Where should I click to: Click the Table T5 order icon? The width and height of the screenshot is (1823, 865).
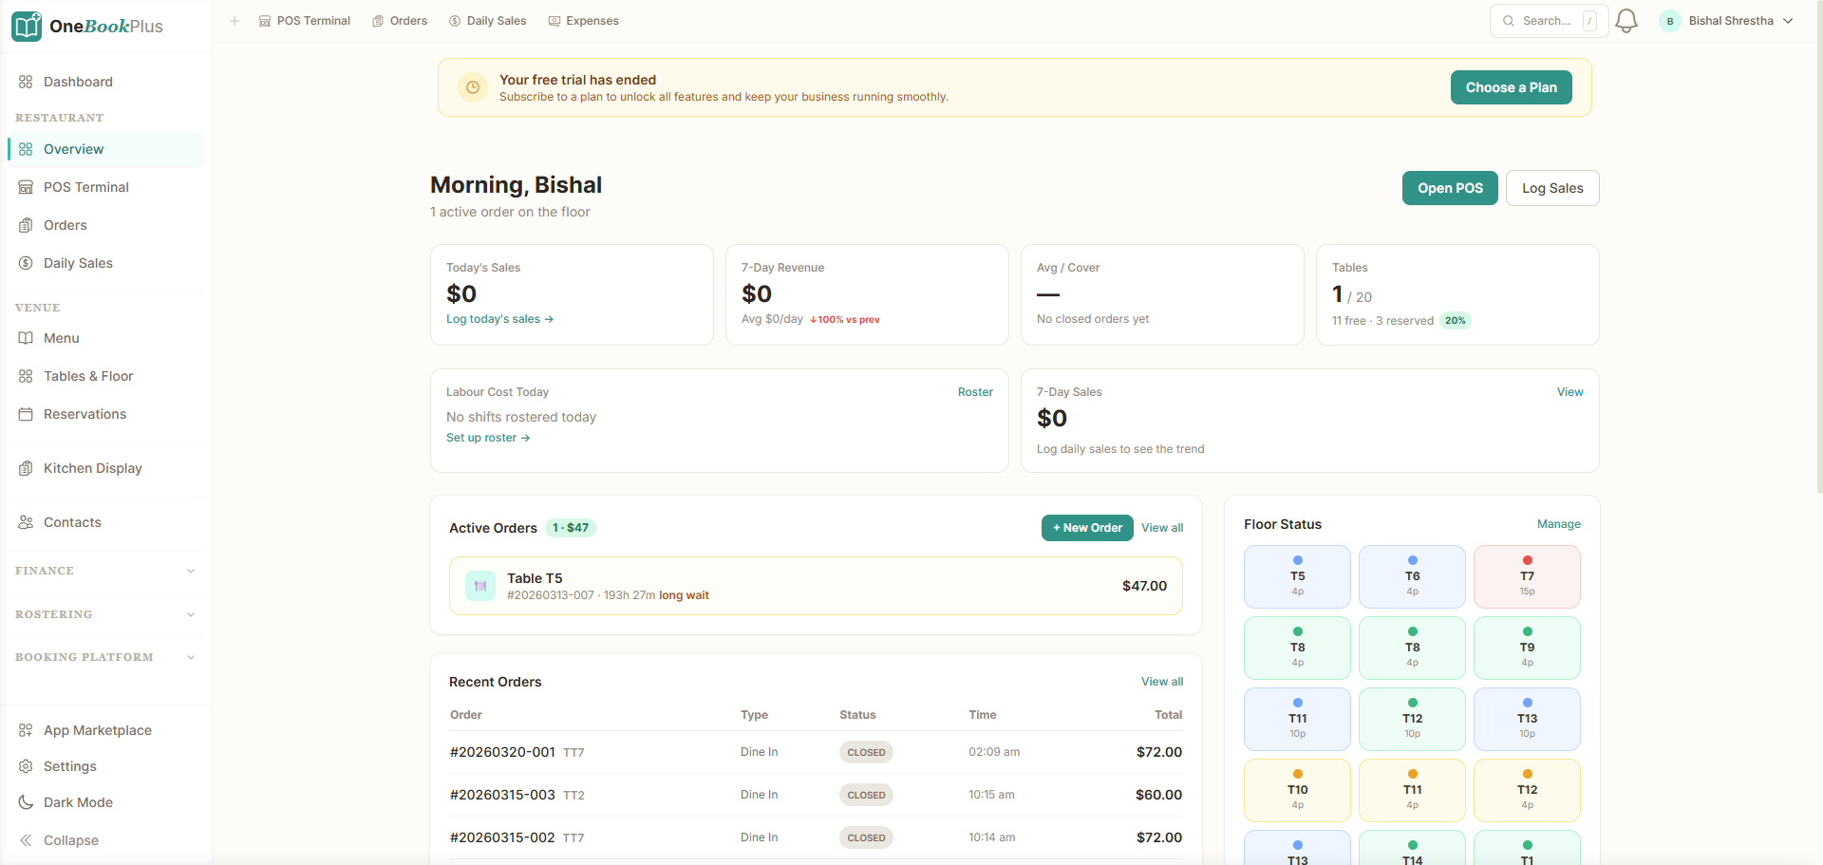click(x=480, y=586)
